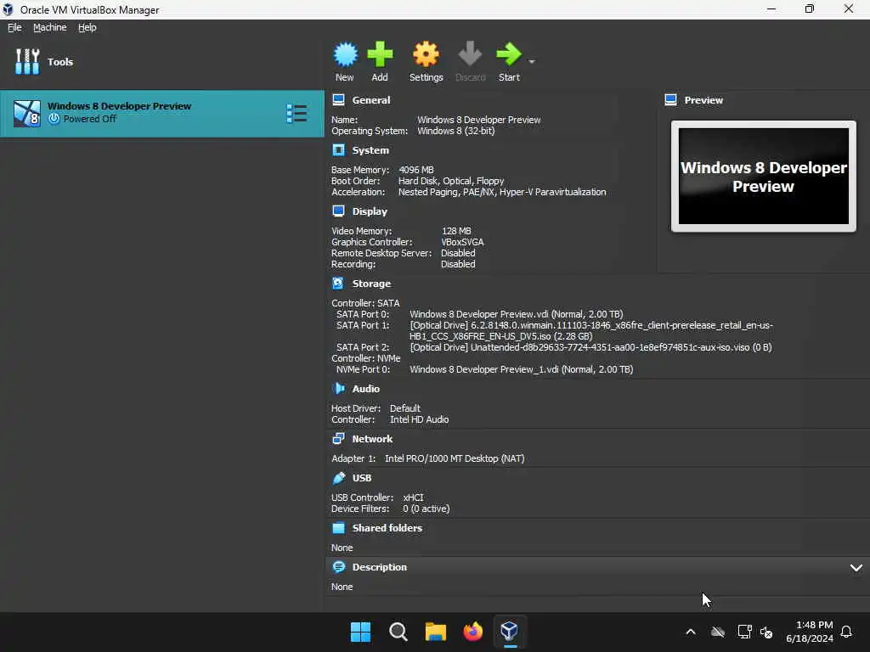Open File Explorer from taskbar

pyautogui.click(x=436, y=632)
